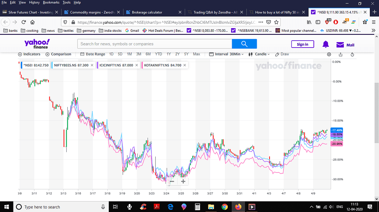Screen dimensions: 379x212
Task: Remove KOTAKNIFTY.NS from the comparison
Action: [x=185, y=65]
